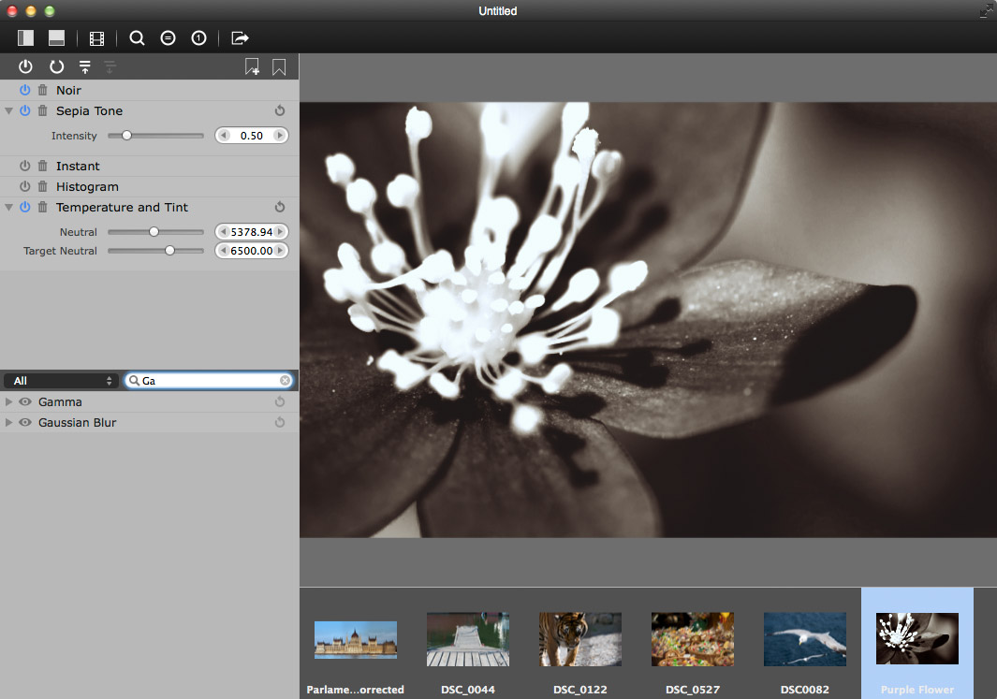Click the Target Neutral slider knob
This screenshot has width=997, height=699.
click(x=169, y=251)
